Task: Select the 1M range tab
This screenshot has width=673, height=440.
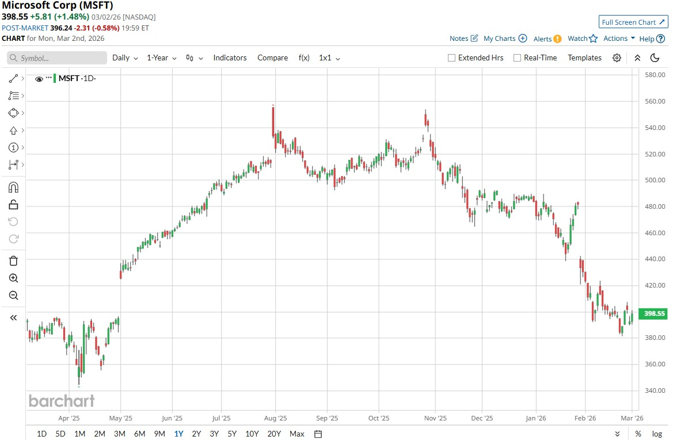Action: 80,434
